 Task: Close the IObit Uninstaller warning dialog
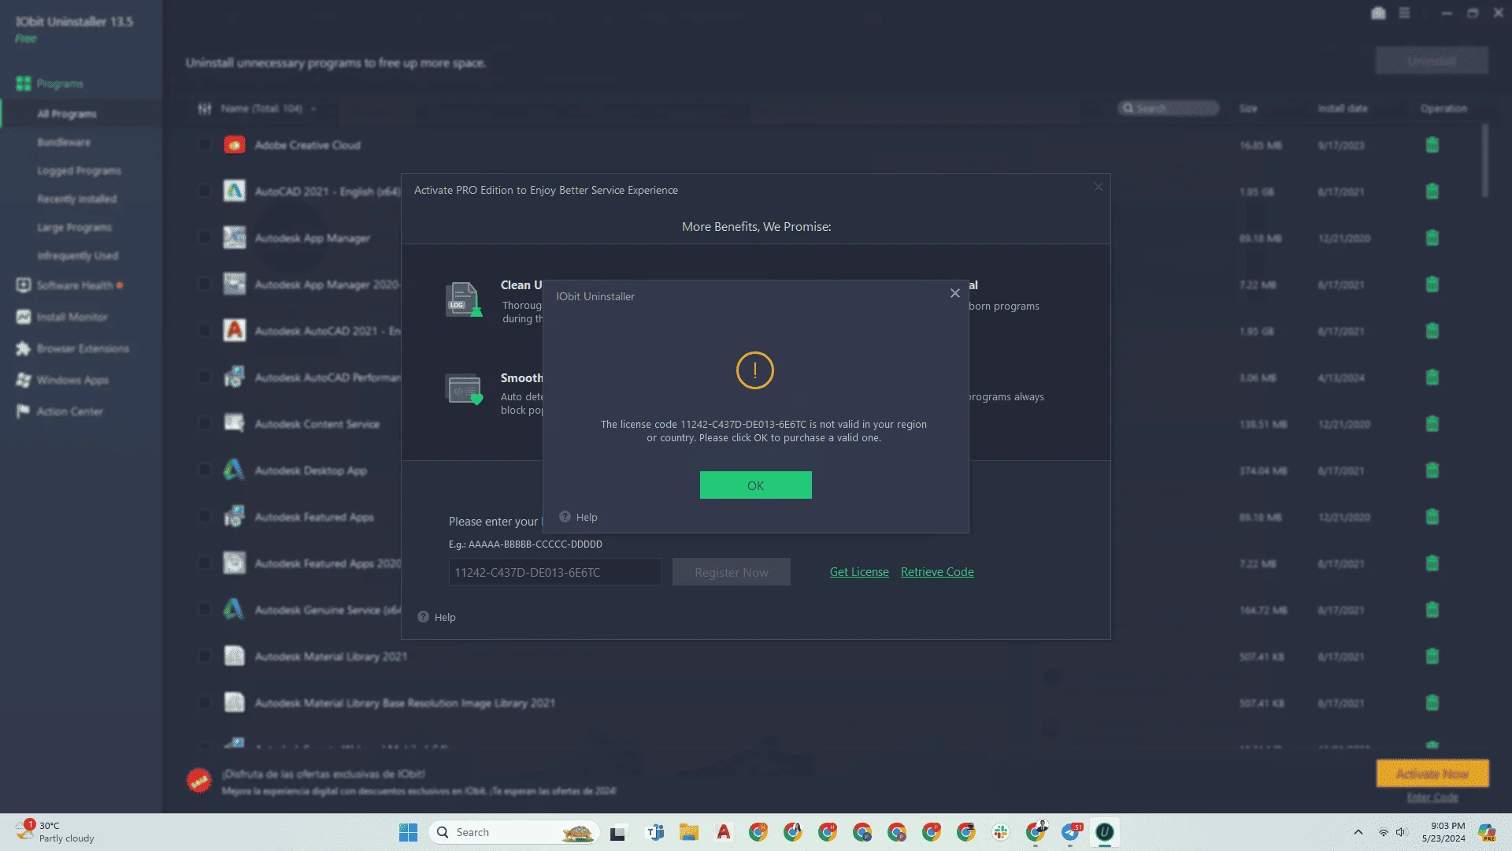click(954, 293)
